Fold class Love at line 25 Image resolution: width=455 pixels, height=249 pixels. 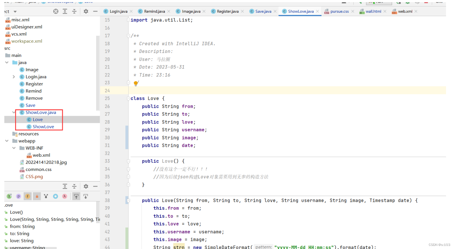pyautogui.click(x=129, y=98)
